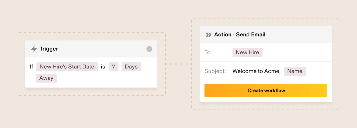Screen dimensions: 357x128
Task: Click the Trigger header title
Action: [x=49, y=49]
